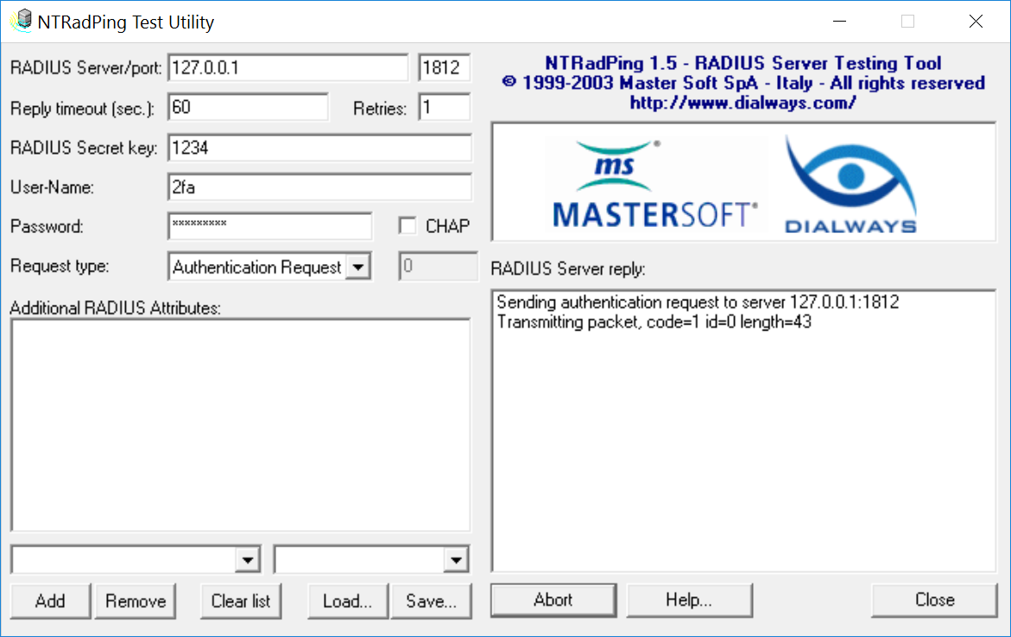Click the disabled request id field showing 0
The height and width of the screenshot is (637, 1011).
point(438,266)
